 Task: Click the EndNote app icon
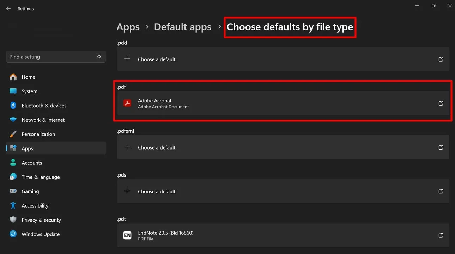click(127, 235)
